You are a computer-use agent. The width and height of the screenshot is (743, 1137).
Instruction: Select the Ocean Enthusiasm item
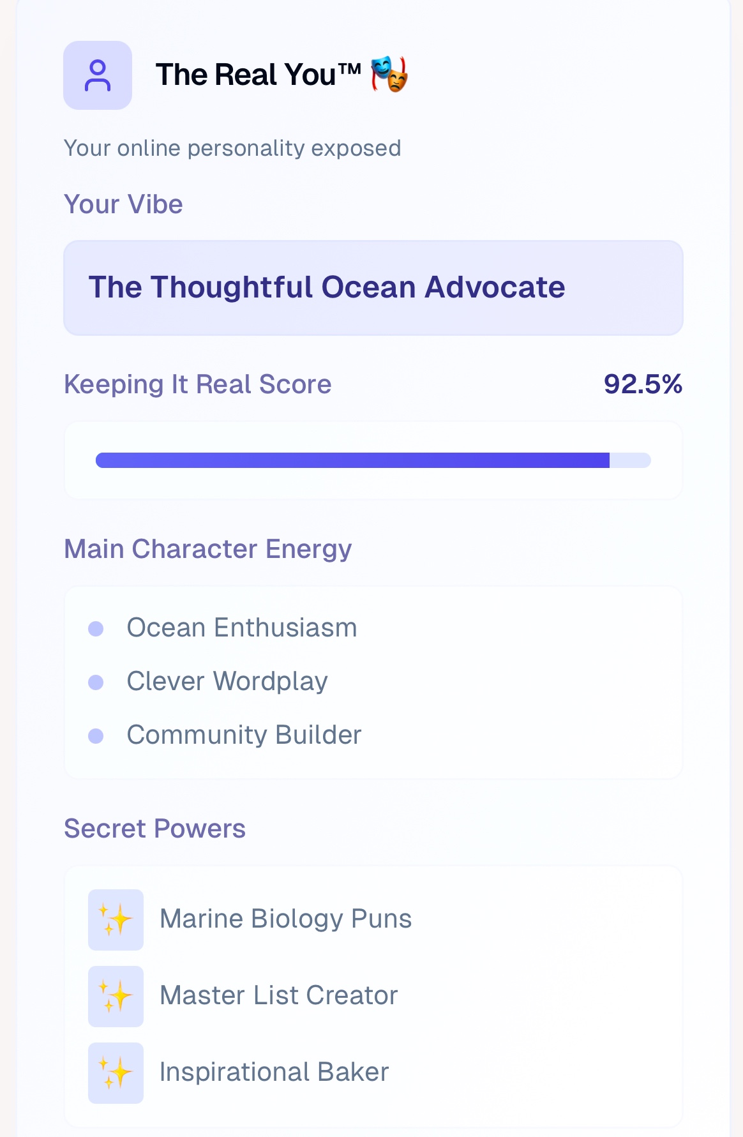pyautogui.click(x=242, y=628)
